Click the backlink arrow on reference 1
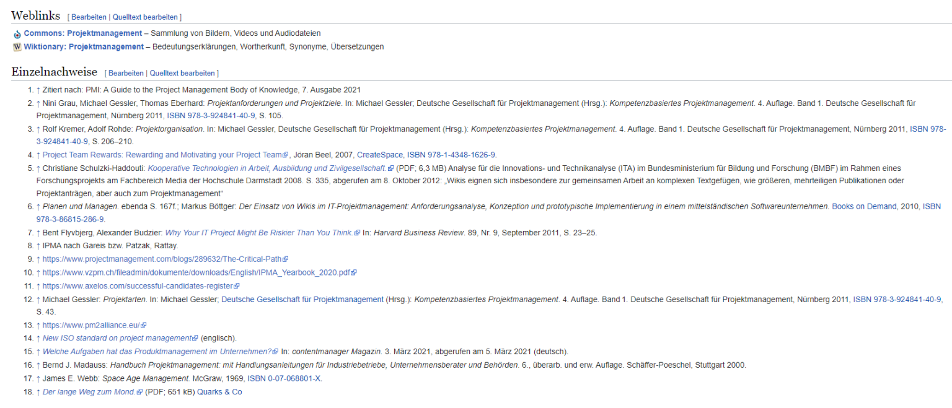952x408 pixels. pyautogui.click(x=37, y=89)
